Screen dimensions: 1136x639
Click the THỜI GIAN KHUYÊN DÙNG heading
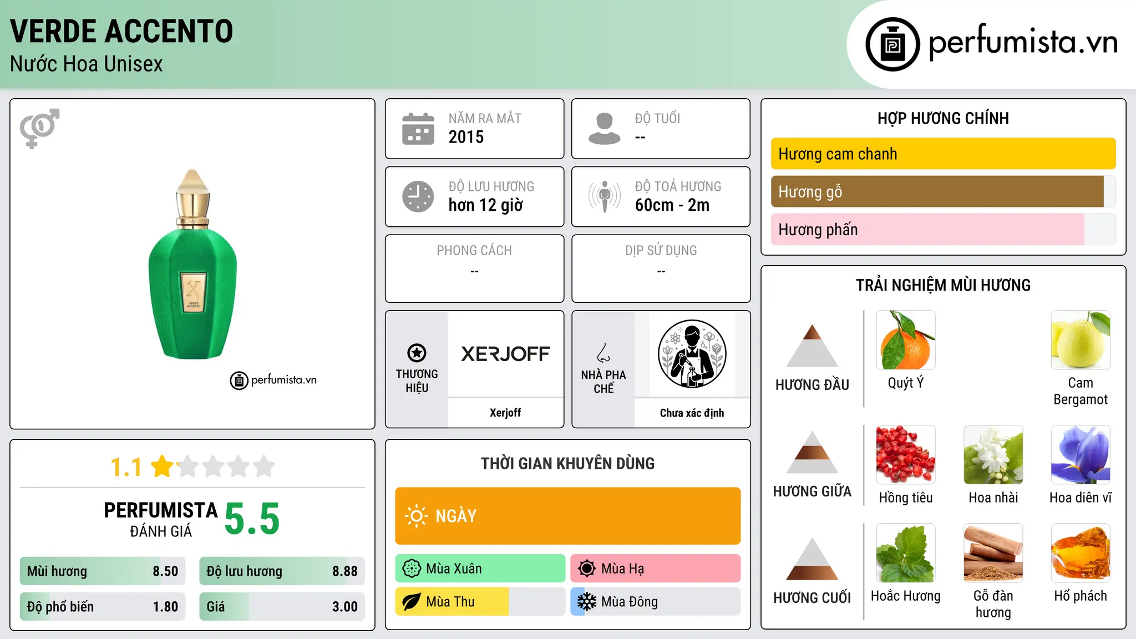click(567, 463)
